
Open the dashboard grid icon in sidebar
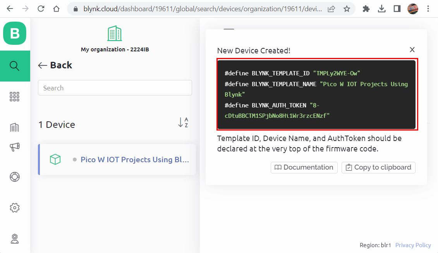click(x=15, y=97)
